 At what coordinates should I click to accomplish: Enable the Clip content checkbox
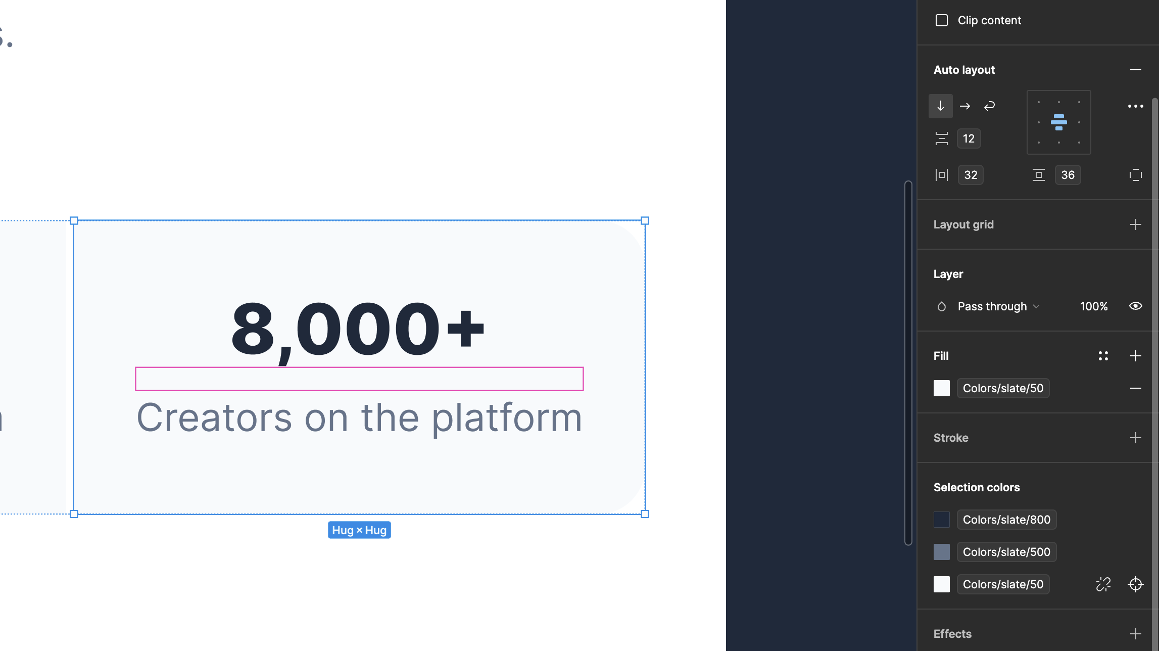(941, 20)
